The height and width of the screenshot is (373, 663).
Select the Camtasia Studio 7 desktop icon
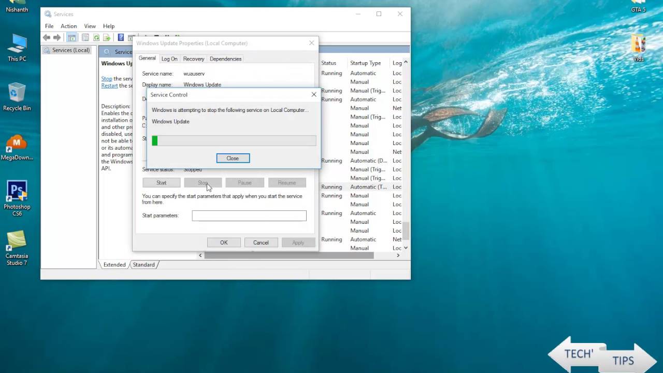[17, 248]
